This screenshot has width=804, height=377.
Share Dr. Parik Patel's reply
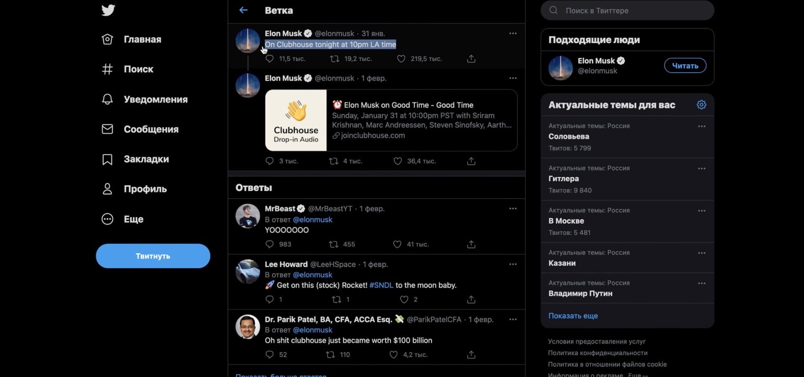[x=471, y=355]
